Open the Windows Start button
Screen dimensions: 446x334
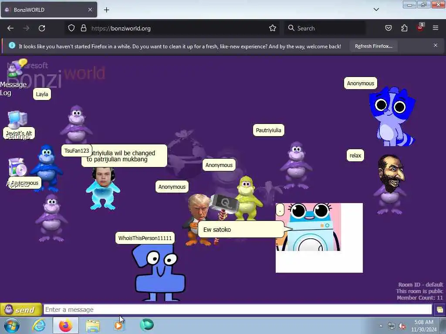coord(12,325)
